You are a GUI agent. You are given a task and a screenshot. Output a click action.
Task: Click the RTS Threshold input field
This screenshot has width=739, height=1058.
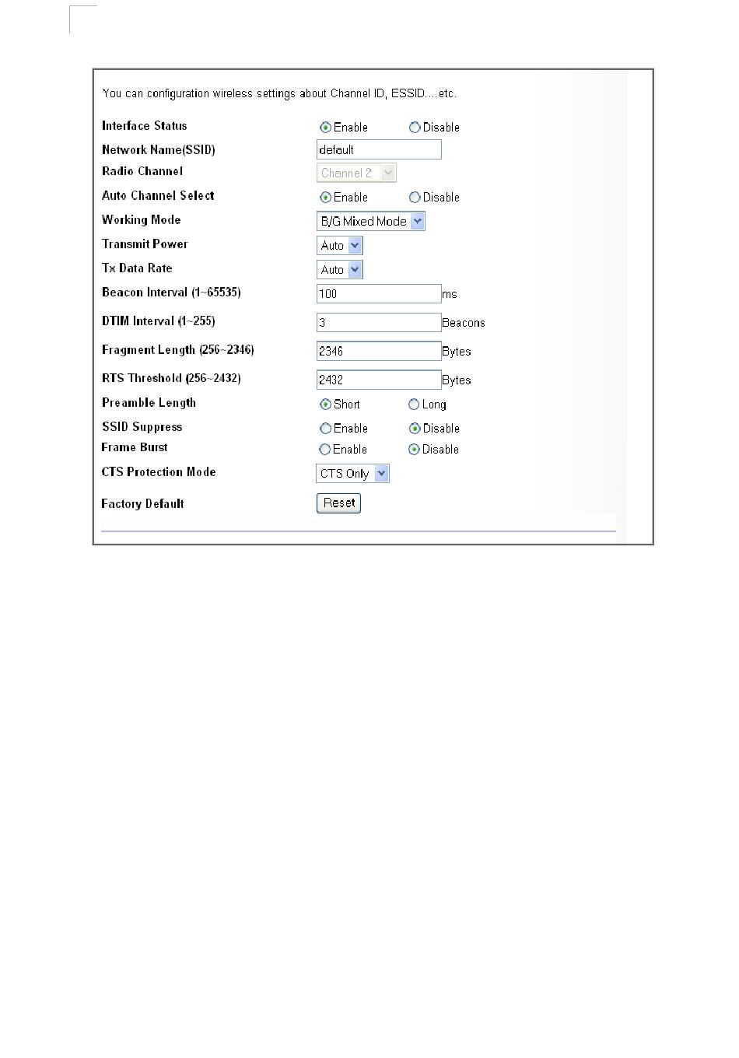[x=379, y=380]
